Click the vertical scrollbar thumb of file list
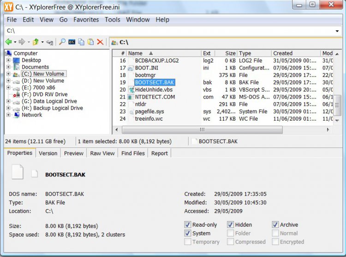346x257 pixels. [337, 105]
